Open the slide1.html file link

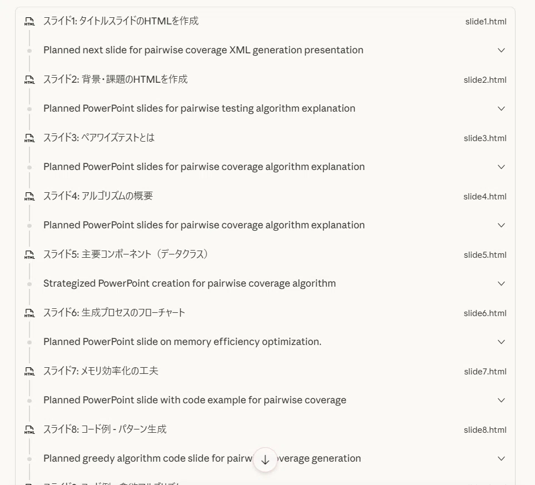click(486, 22)
